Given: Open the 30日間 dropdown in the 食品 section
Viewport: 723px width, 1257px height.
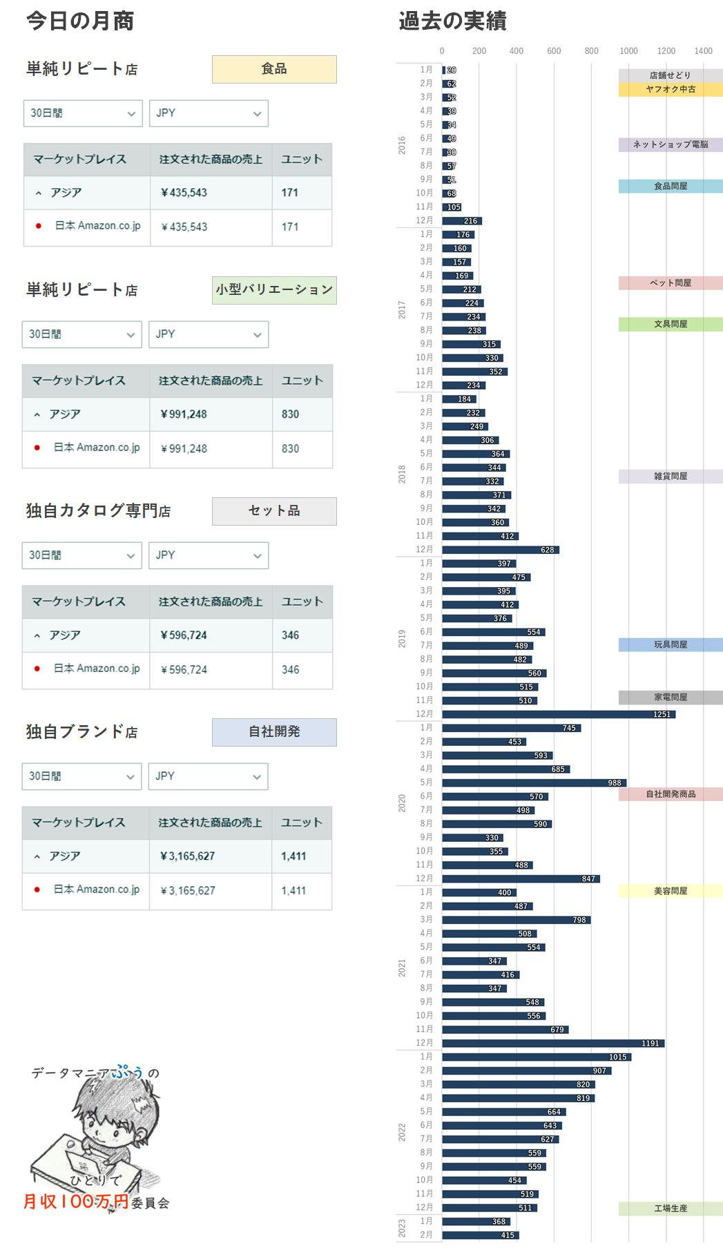Looking at the screenshot, I should 83,113.
